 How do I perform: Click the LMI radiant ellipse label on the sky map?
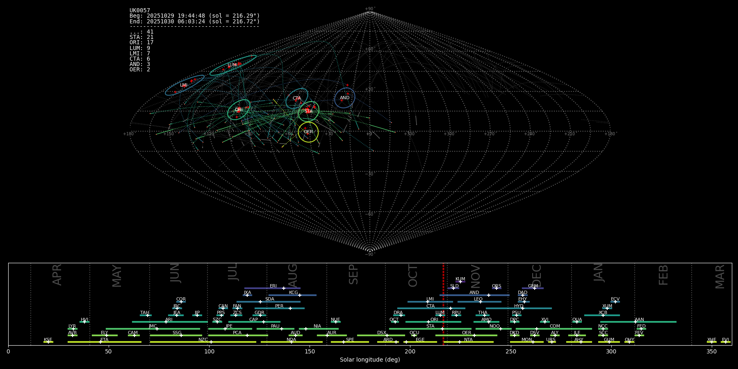click(x=184, y=85)
